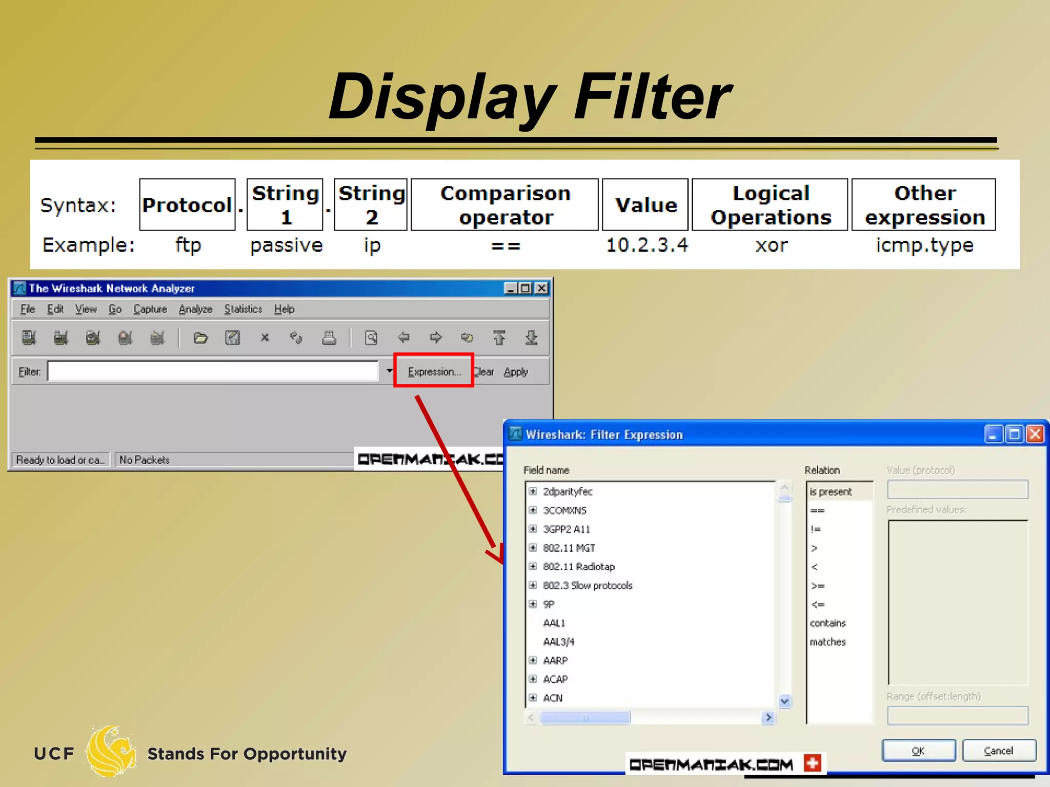Open the Edit menu
This screenshot has width=1050, height=787.
55,309
